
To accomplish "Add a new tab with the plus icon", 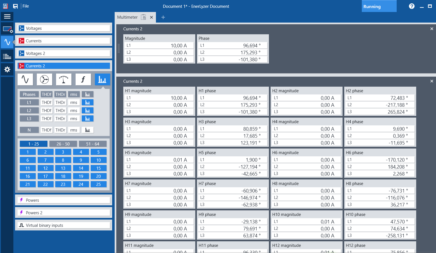I will tap(163, 17).
